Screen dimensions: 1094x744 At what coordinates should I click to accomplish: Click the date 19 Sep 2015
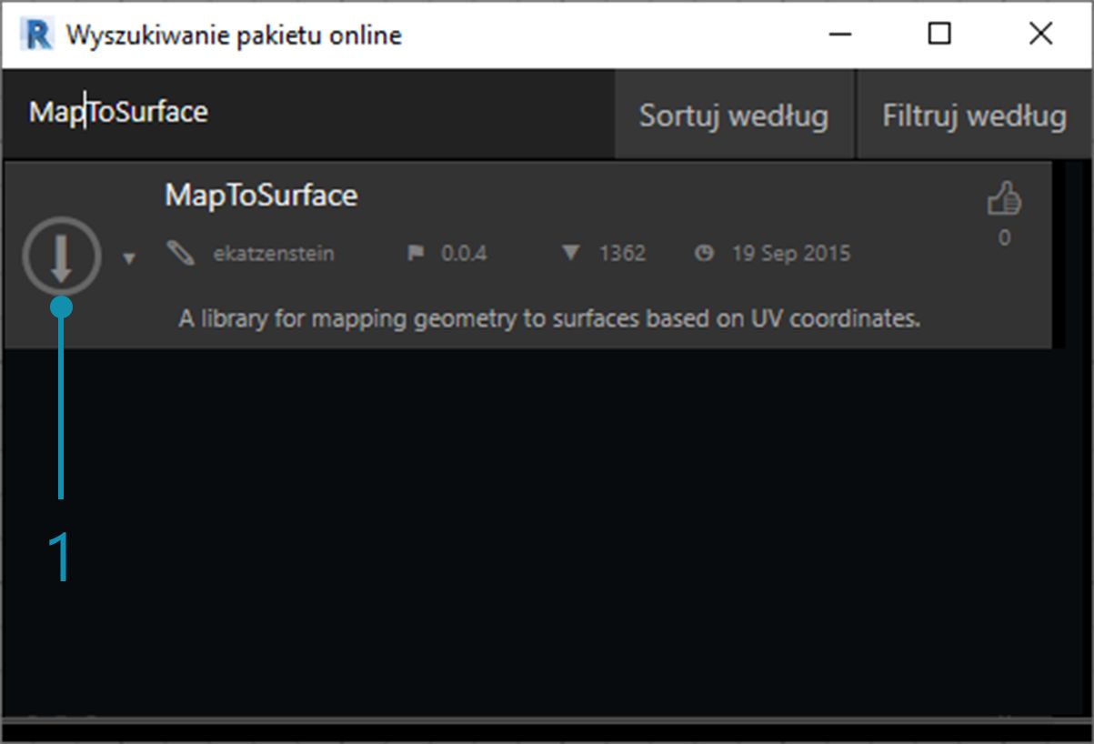coord(791,254)
